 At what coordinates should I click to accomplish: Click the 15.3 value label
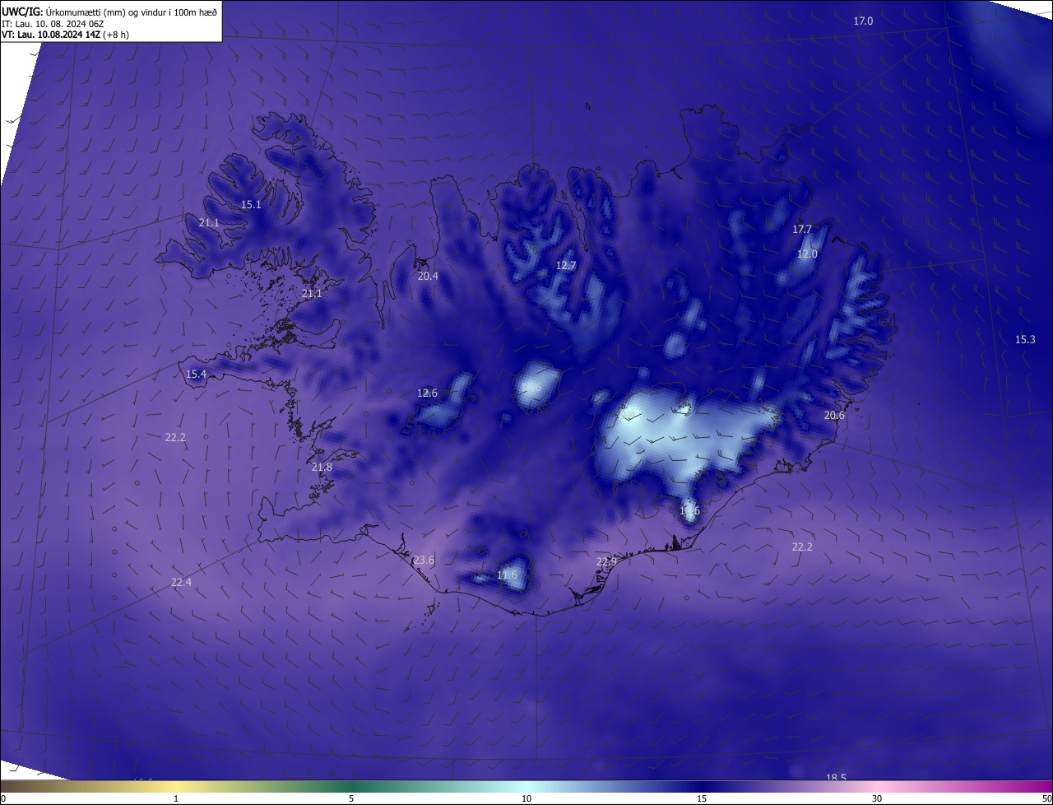(x=1025, y=339)
